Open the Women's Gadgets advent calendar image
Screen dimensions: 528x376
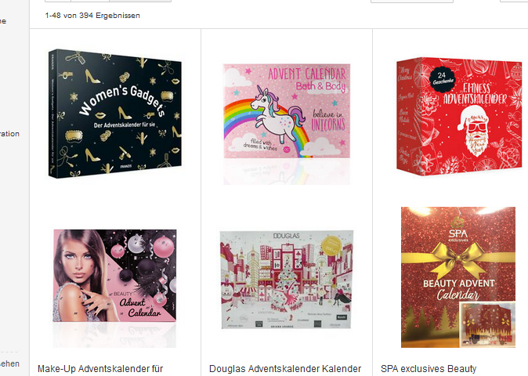tap(115, 114)
